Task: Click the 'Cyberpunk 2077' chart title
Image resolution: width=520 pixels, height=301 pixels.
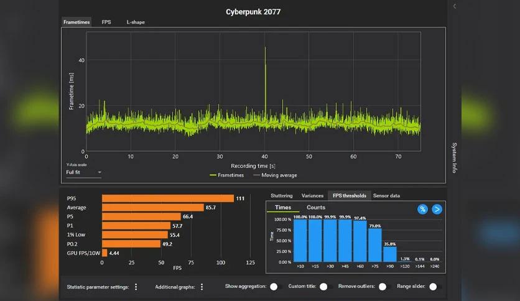Action: 253,12
